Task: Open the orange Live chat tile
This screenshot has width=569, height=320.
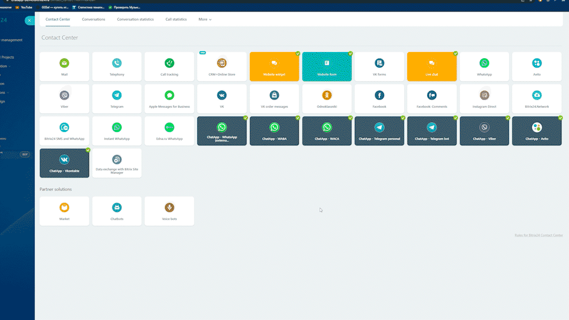Action: coord(432,67)
